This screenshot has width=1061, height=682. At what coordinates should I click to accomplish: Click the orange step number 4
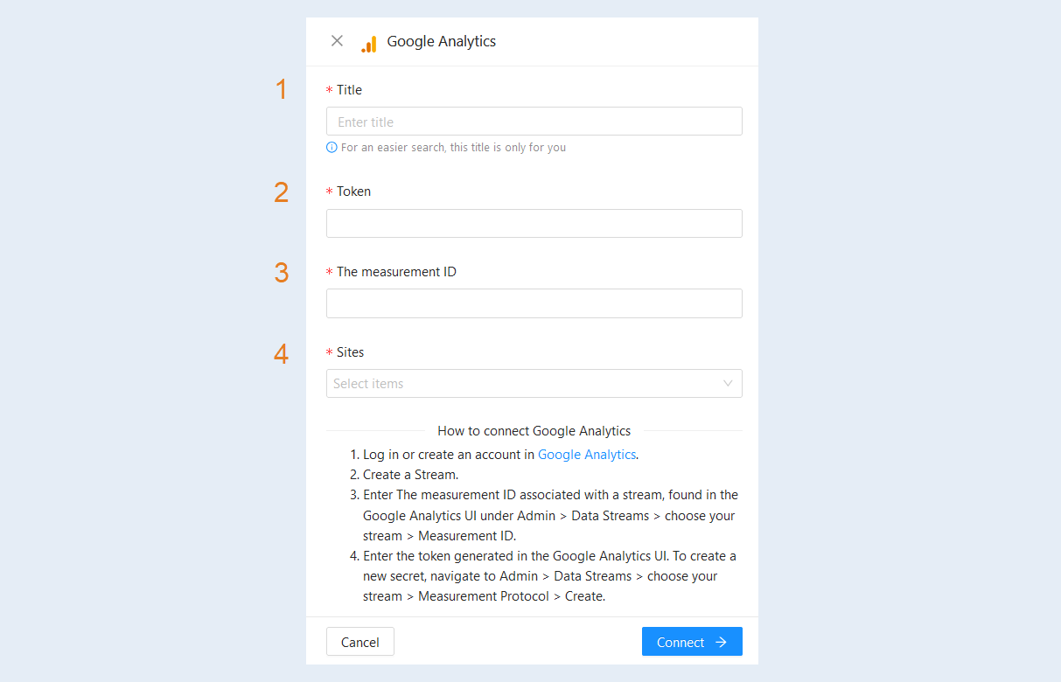[x=281, y=353]
